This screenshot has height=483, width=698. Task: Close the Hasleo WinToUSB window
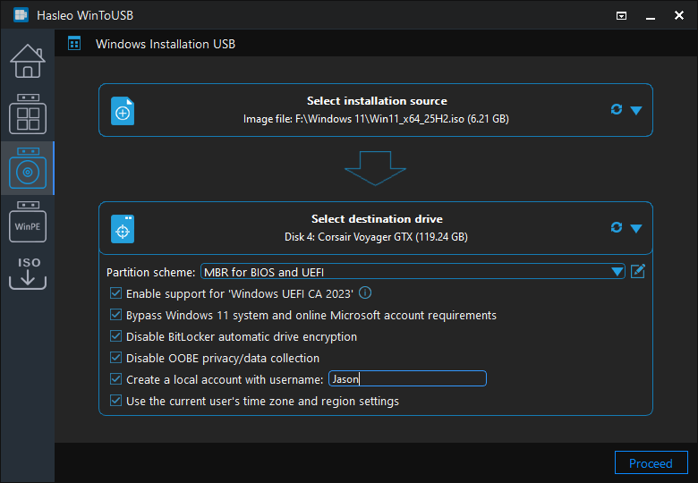point(679,15)
